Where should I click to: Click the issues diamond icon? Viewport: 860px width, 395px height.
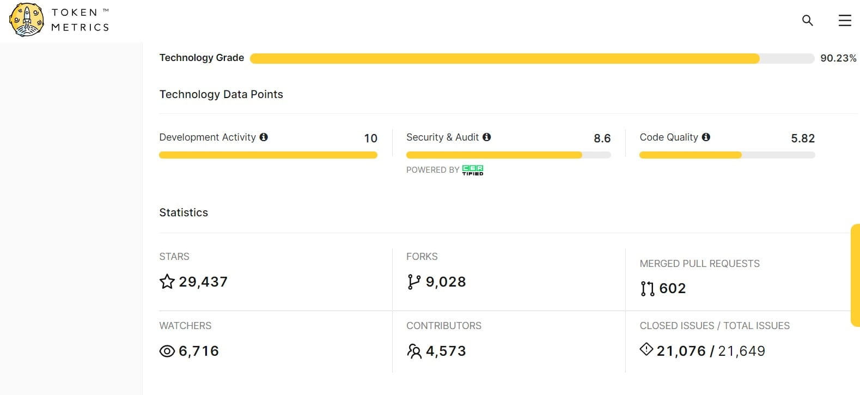tap(646, 349)
